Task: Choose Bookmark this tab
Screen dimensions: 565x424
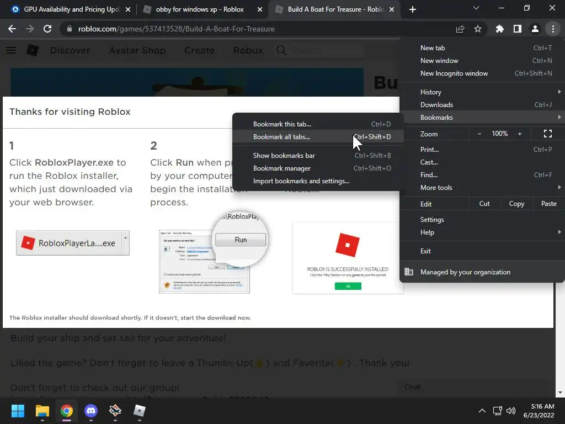Action: 318,124
